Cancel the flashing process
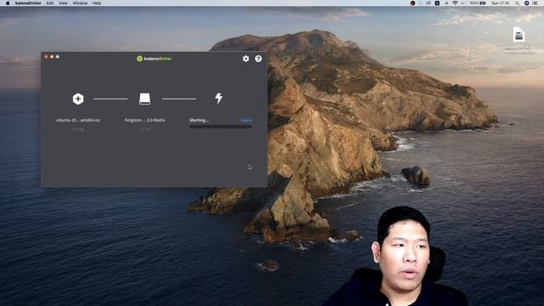The height and width of the screenshot is (306, 544). pyautogui.click(x=246, y=121)
